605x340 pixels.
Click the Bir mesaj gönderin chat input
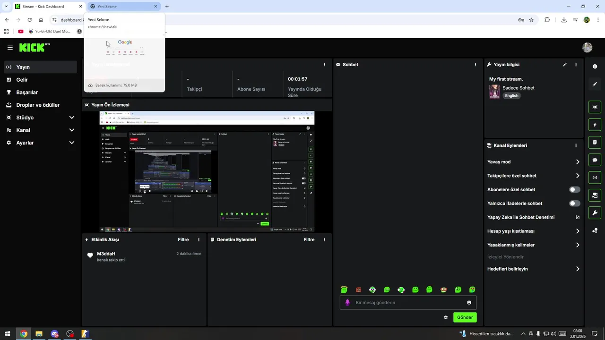pyautogui.click(x=408, y=303)
